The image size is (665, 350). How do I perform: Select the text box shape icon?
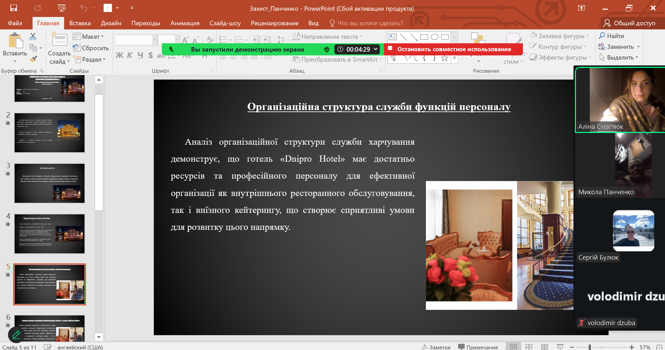393,37
